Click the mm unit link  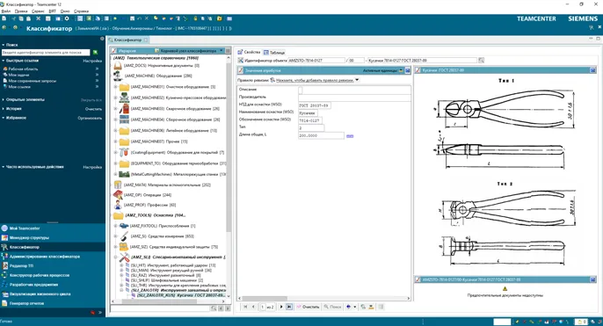350,135
